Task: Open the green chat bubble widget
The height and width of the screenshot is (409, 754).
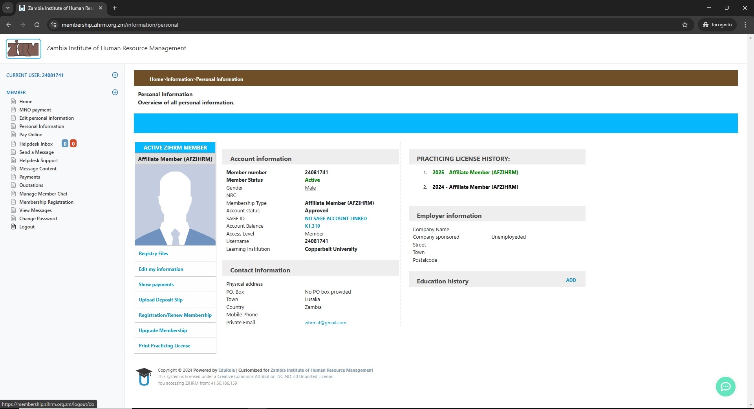Action: pyautogui.click(x=725, y=387)
